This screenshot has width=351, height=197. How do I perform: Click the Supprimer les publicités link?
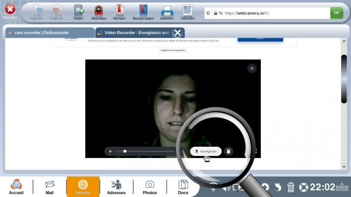pos(173,50)
